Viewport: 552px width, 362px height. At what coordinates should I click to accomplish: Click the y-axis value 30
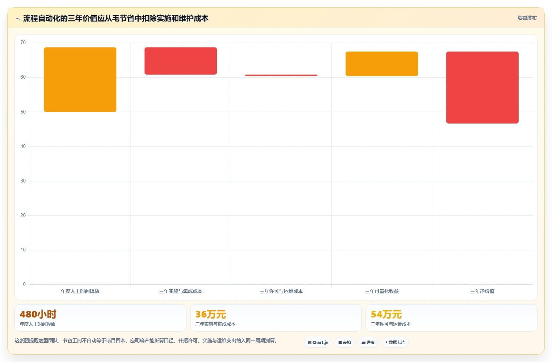point(23,181)
